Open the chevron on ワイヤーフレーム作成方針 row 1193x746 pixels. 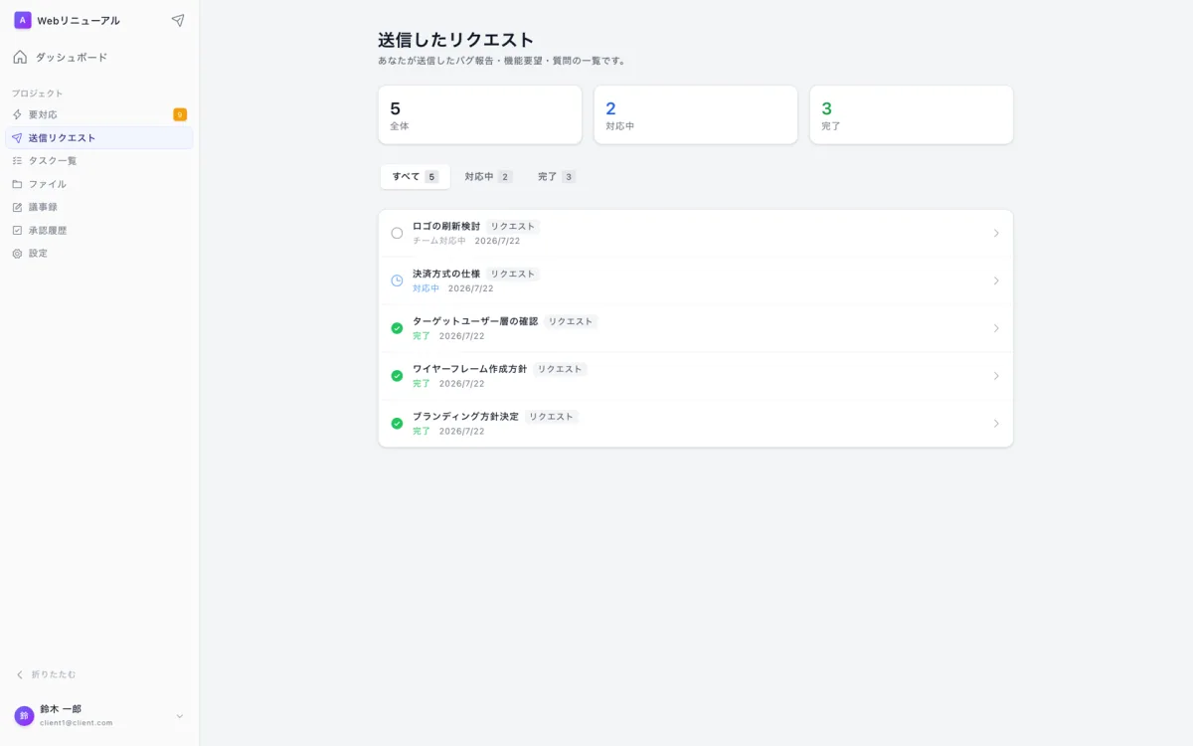pos(996,376)
